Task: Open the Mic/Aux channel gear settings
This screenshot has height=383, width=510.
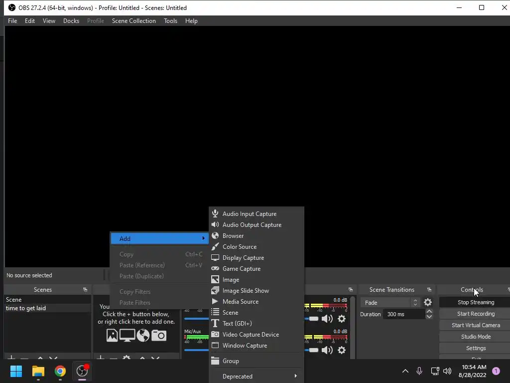Action: point(342,350)
